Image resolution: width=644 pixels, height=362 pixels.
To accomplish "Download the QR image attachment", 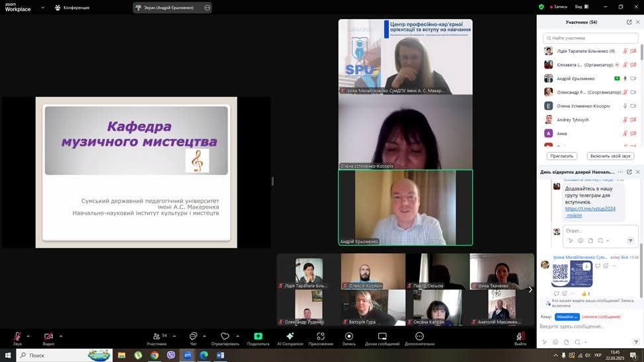I will (x=586, y=266).
